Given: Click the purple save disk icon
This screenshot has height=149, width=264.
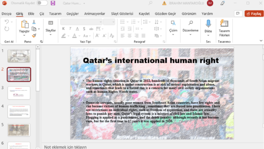Looking at the screenshot, I should click(53, 3).
